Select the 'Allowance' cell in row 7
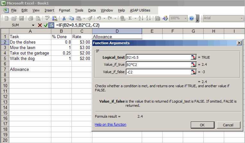The width and height of the screenshot is (245, 143). (30, 69)
